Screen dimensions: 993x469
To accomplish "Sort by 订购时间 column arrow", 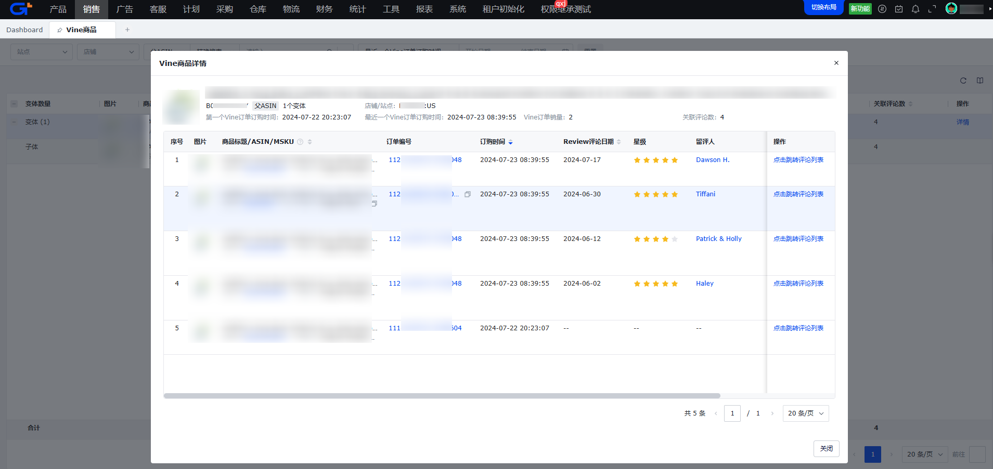I will (x=511, y=142).
